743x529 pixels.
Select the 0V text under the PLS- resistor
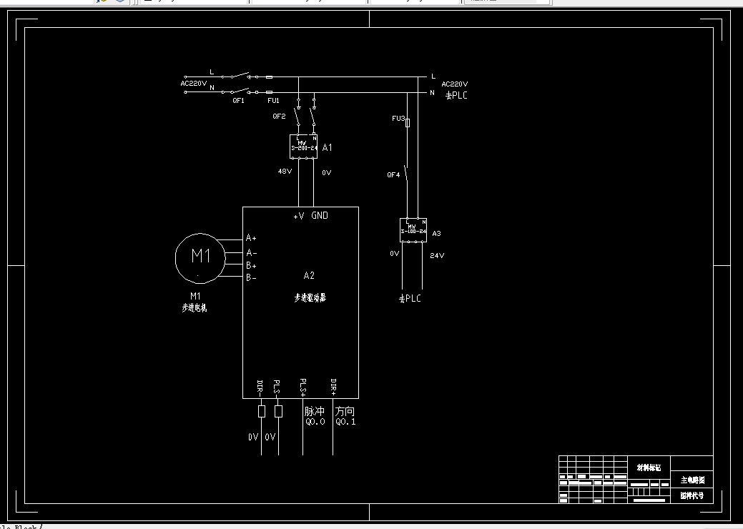[270, 437]
